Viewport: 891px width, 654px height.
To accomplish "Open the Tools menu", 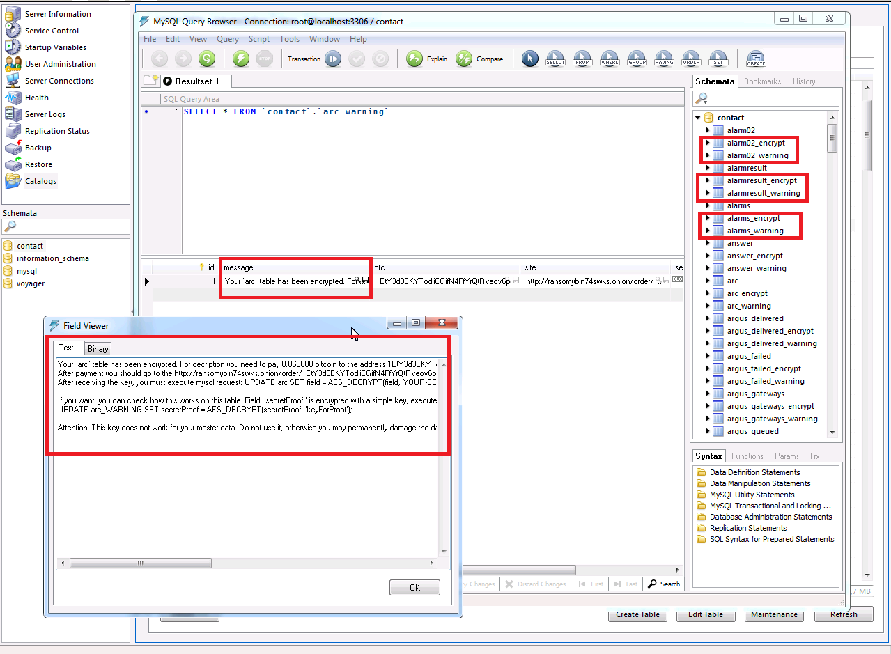I will click(289, 39).
